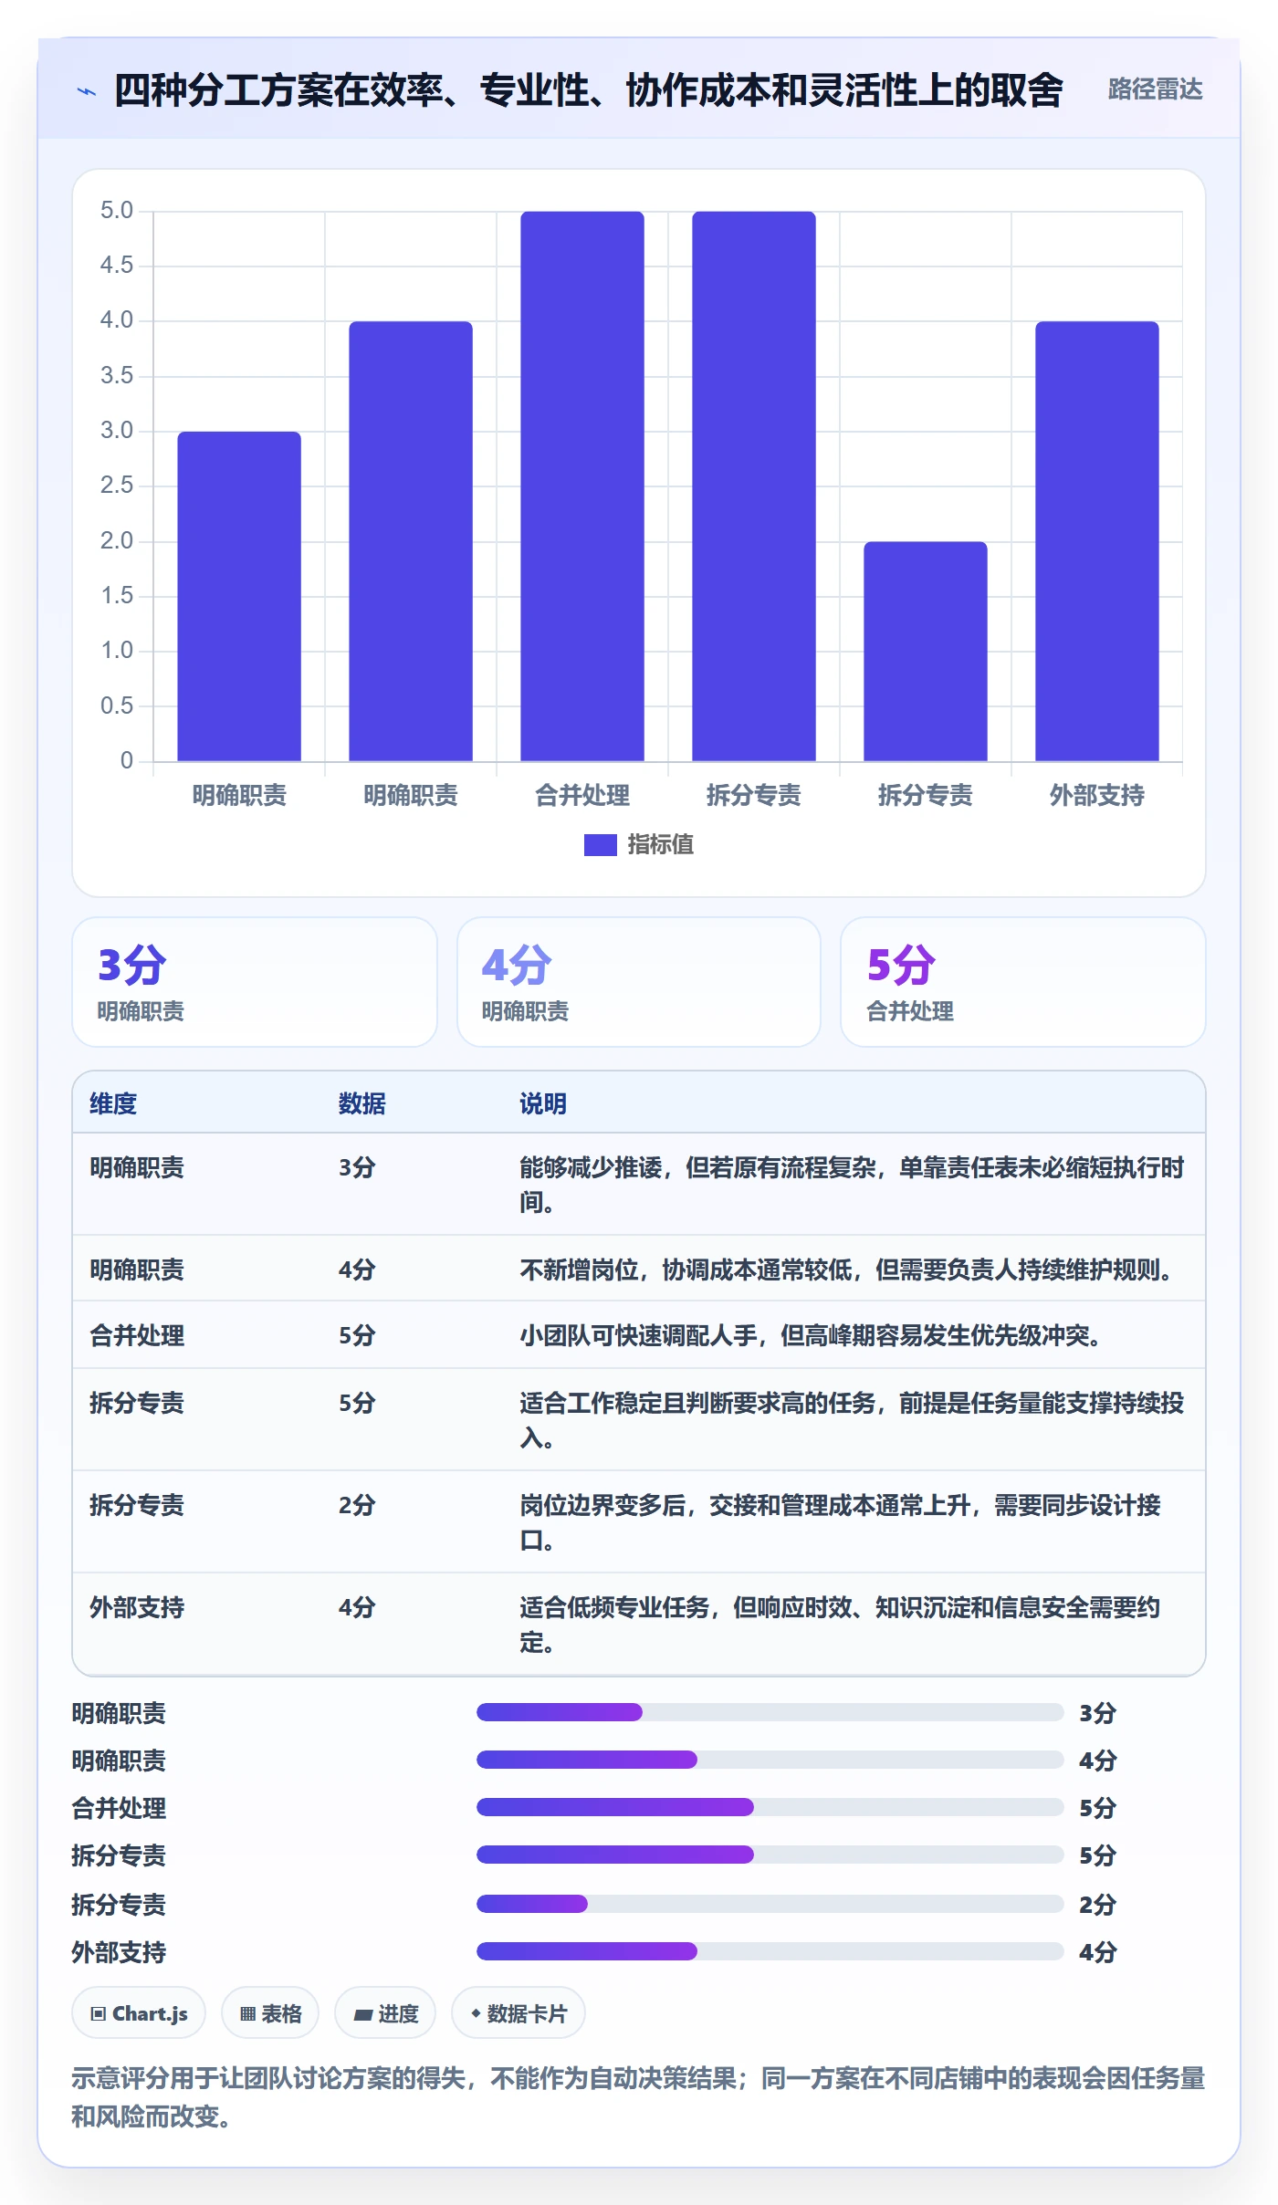The width and height of the screenshot is (1278, 2205).
Task: Select the 进度 chip
Action: click(x=385, y=2013)
